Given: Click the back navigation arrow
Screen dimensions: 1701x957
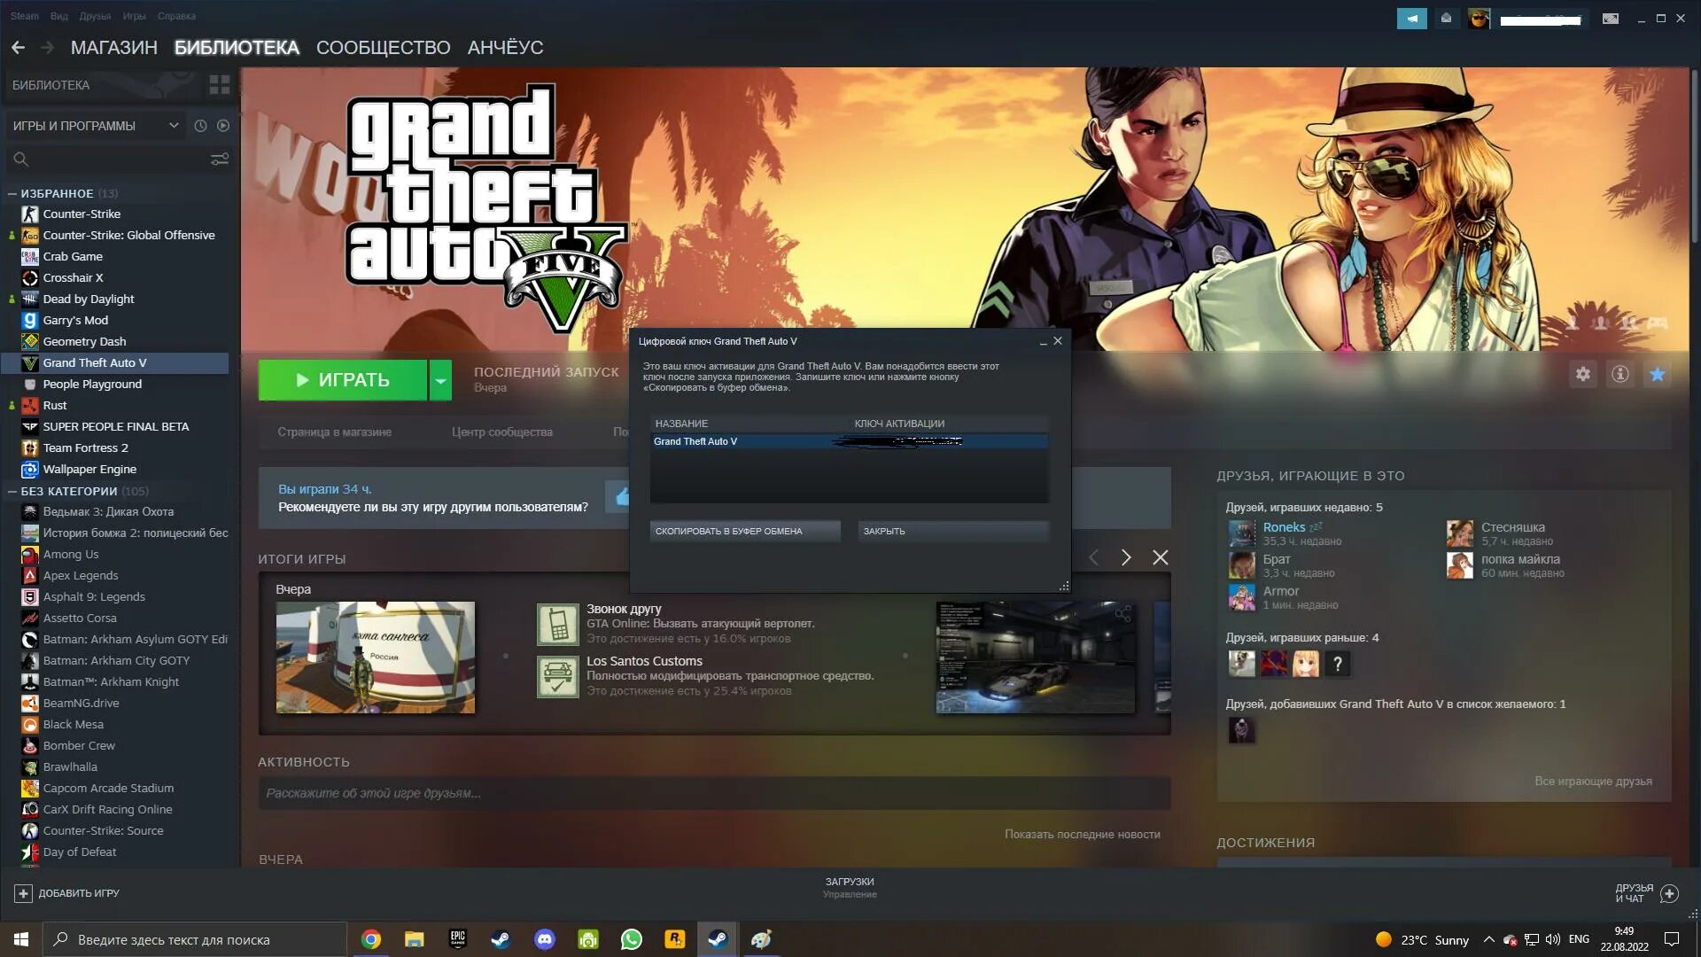Looking at the screenshot, I should pos(18,48).
